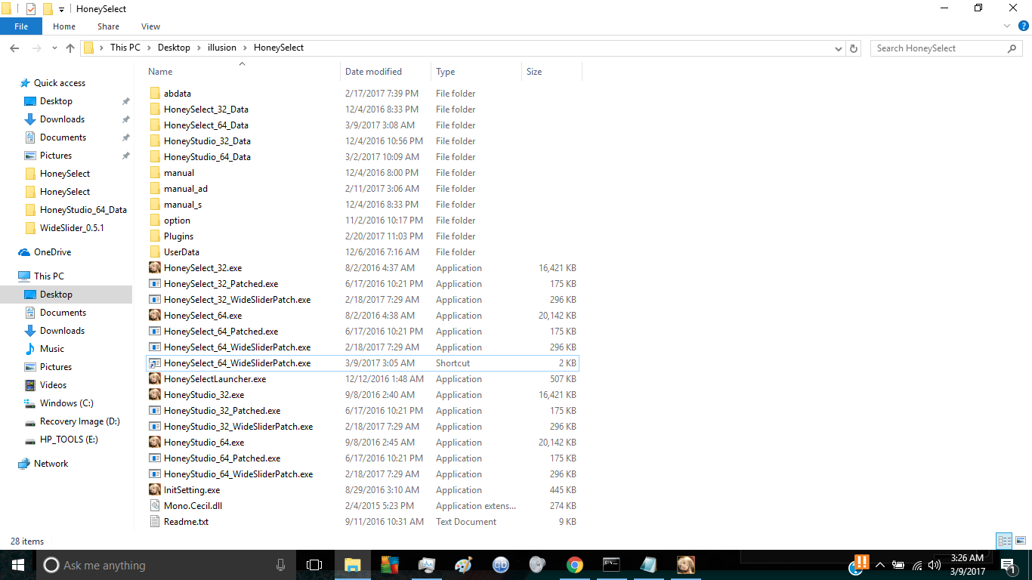Click the Properties quick access toolbar icon
This screenshot has width=1032, height=580.
31,9
